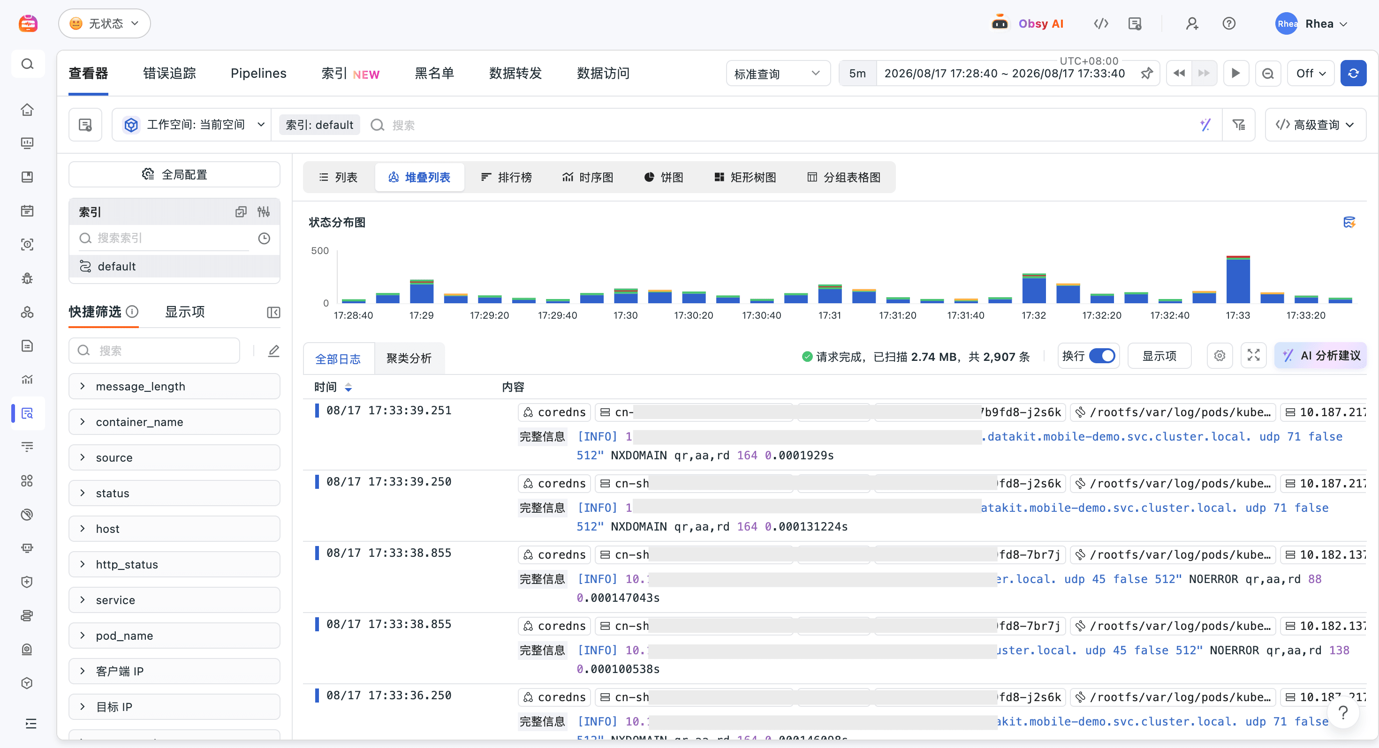The height and width of the screenshot is (748, 1379).
Task: Open the filter list icon beside search
Action: coord(1239,125)
